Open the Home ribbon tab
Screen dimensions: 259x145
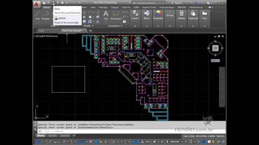point(47,7)
